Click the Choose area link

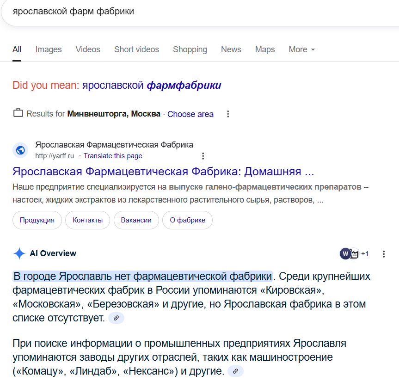point(190,114)
